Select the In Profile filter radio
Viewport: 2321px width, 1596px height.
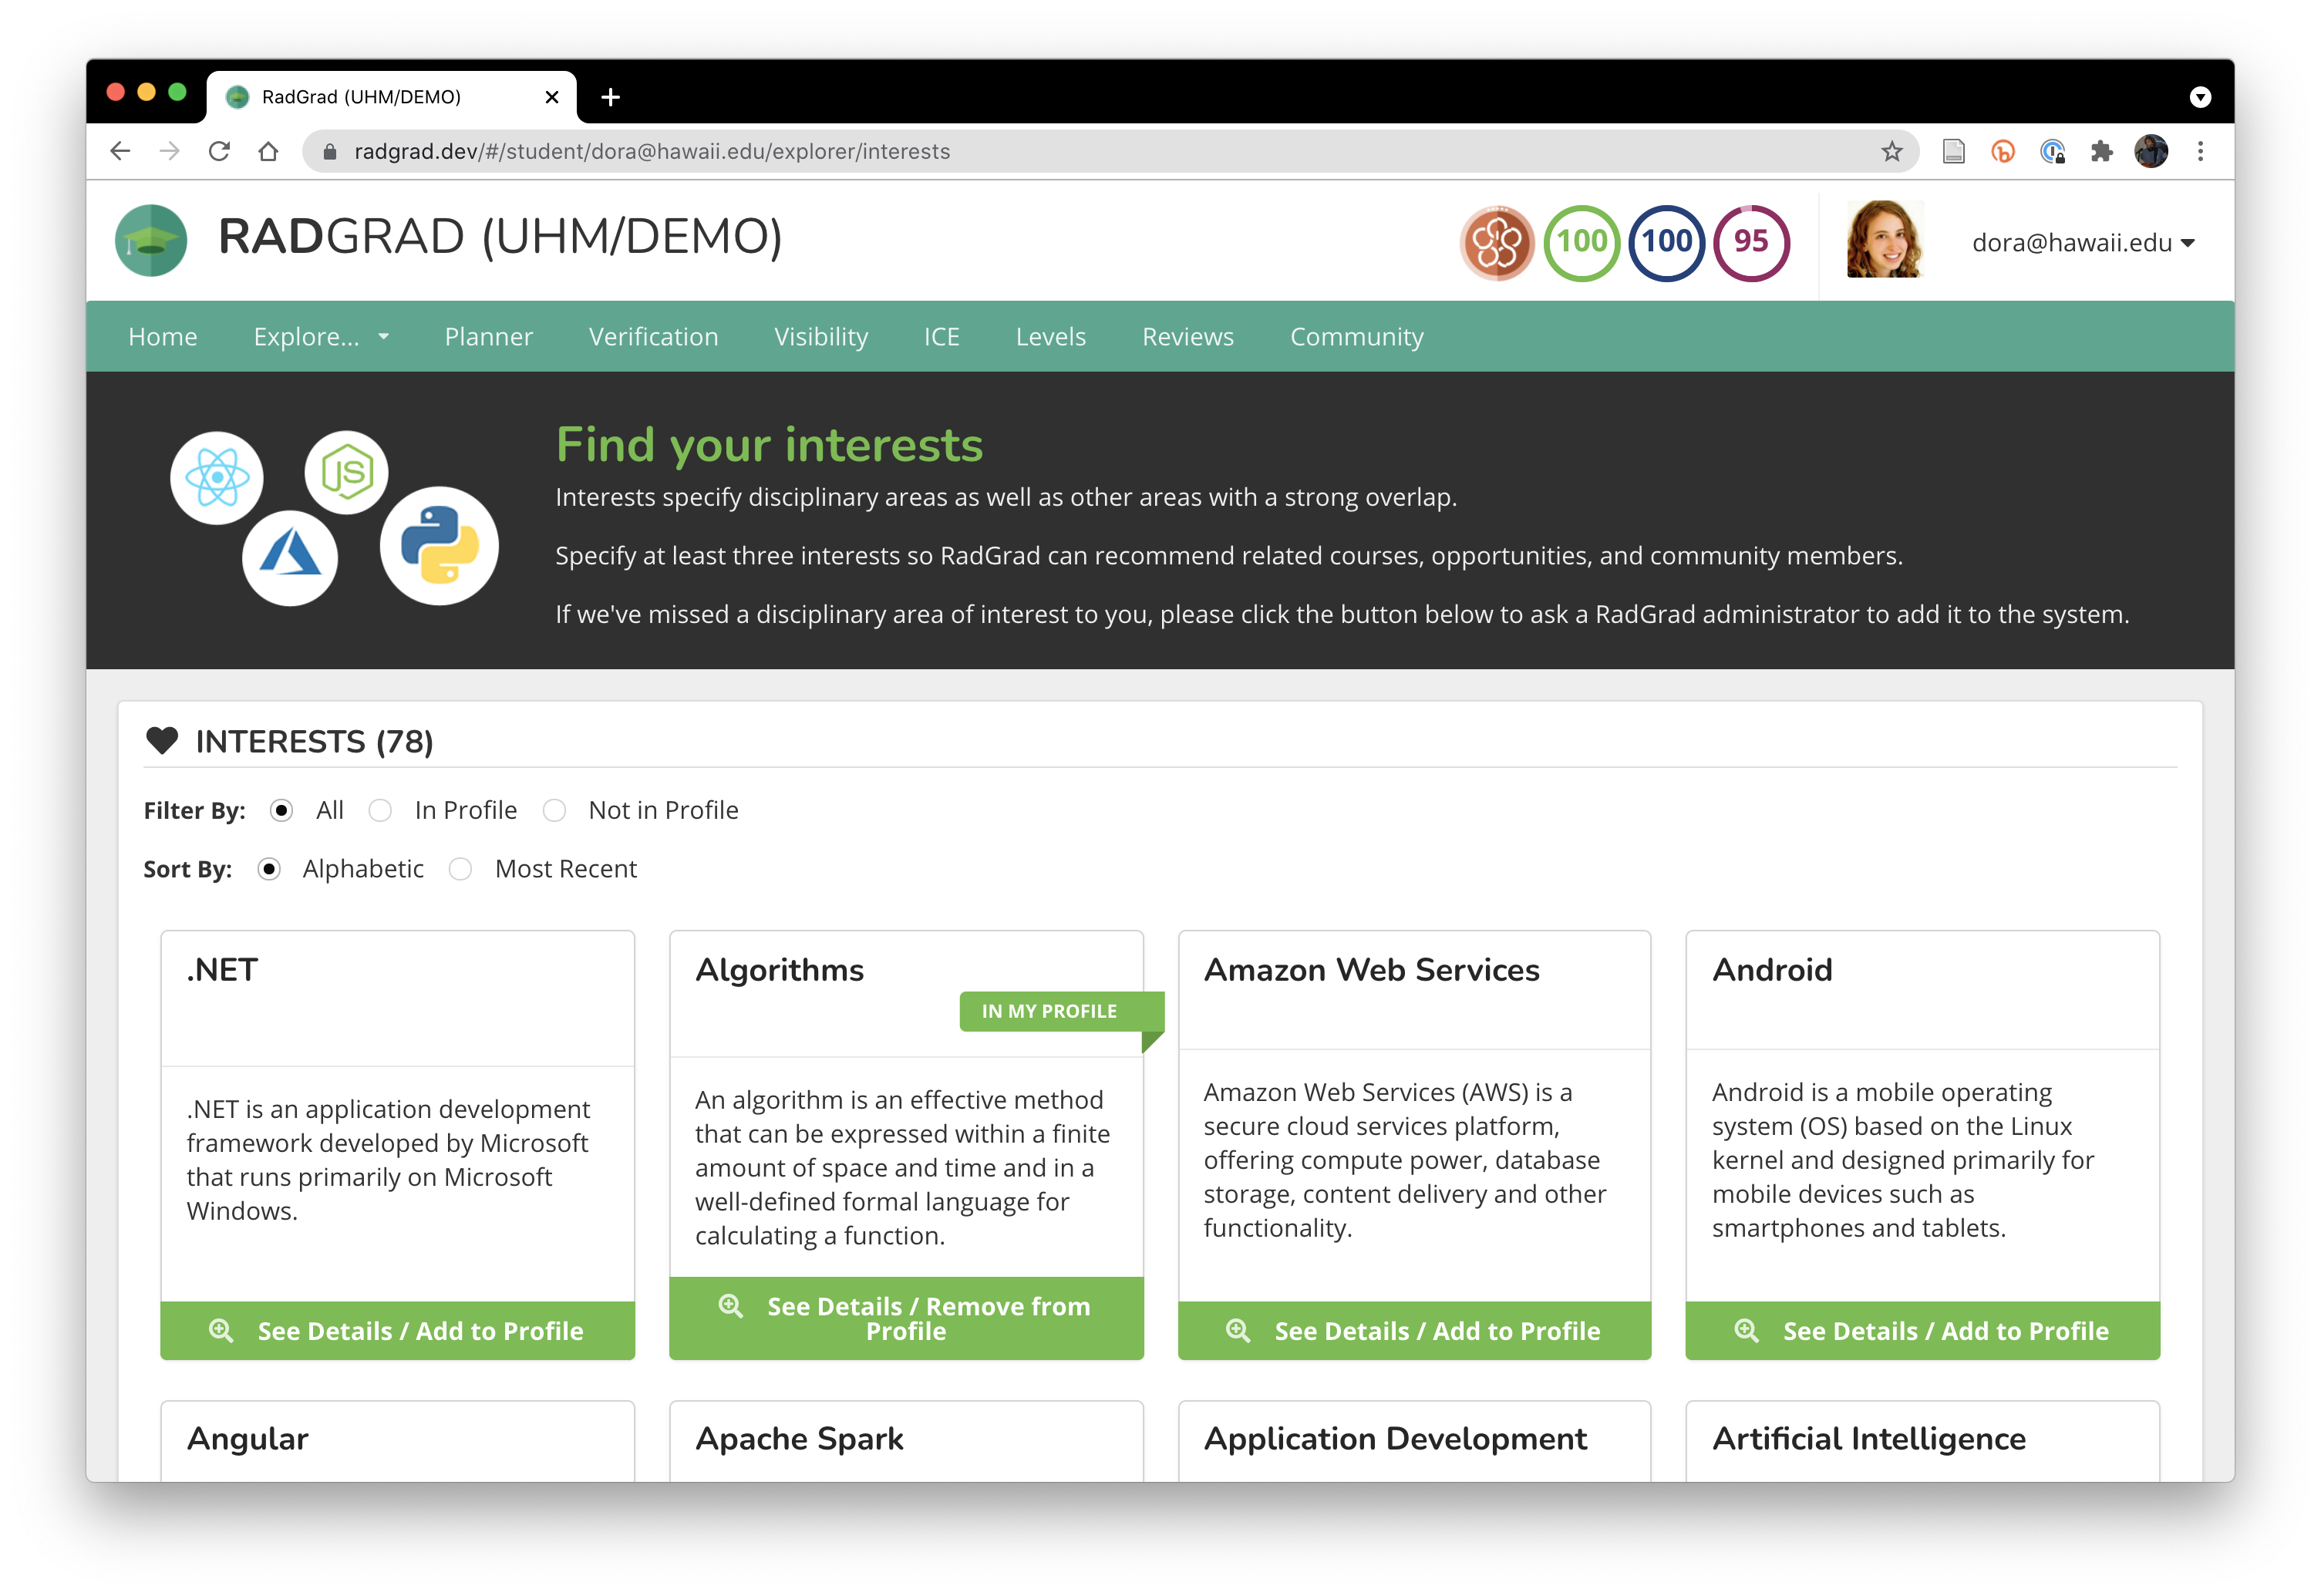pos(380,811)
